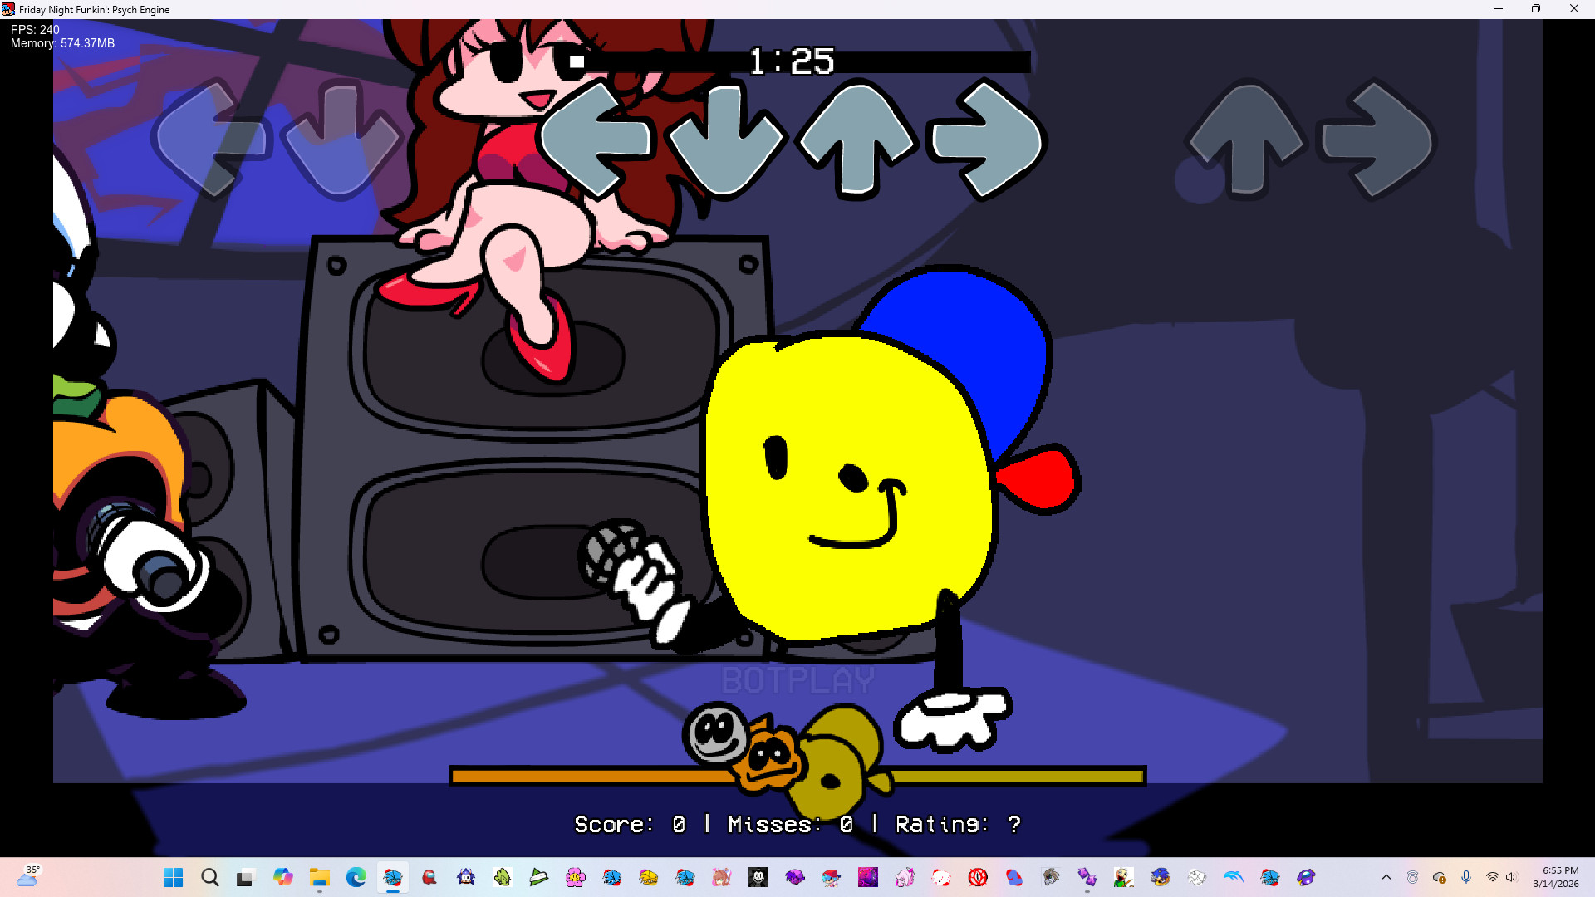Open the red eye circle taskbar icon
1595x897 pixels.
(977, 877)
